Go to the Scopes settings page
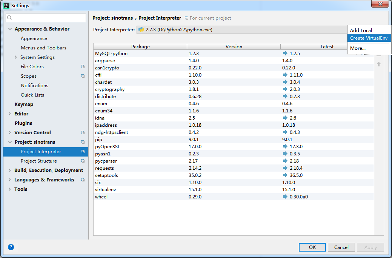Screen dimensions: 392x258 click(x=29, y=76)
